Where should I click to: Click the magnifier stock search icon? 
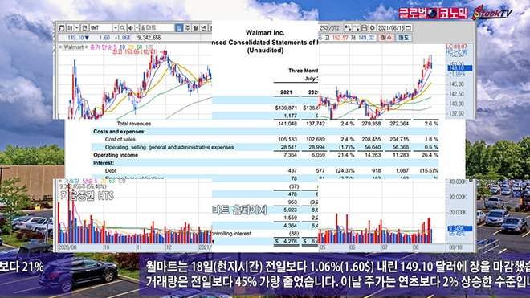click(x=122, y=28)
